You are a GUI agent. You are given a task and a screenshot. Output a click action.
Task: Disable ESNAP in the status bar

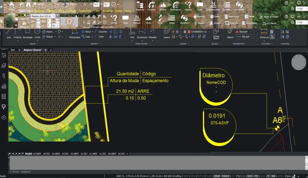coord(217,176)
